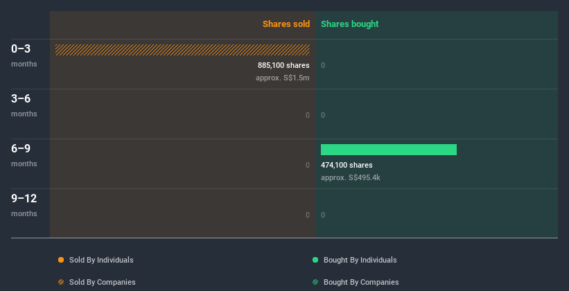Select the approx. S$495.4k text
This screenshot has width=569, height=291.
tap(351, 177)
